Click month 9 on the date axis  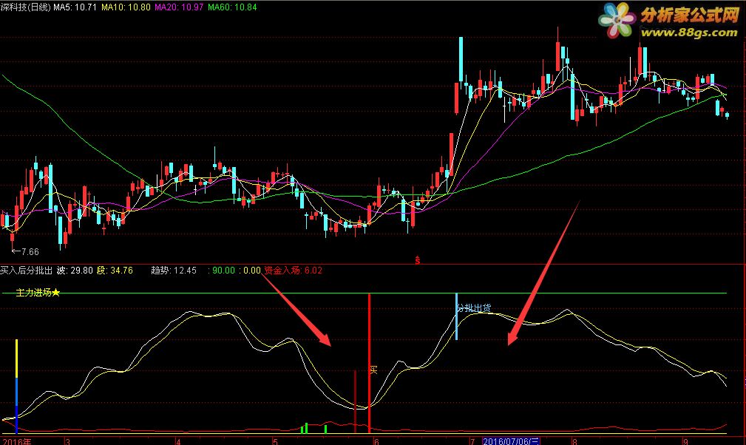685,441
